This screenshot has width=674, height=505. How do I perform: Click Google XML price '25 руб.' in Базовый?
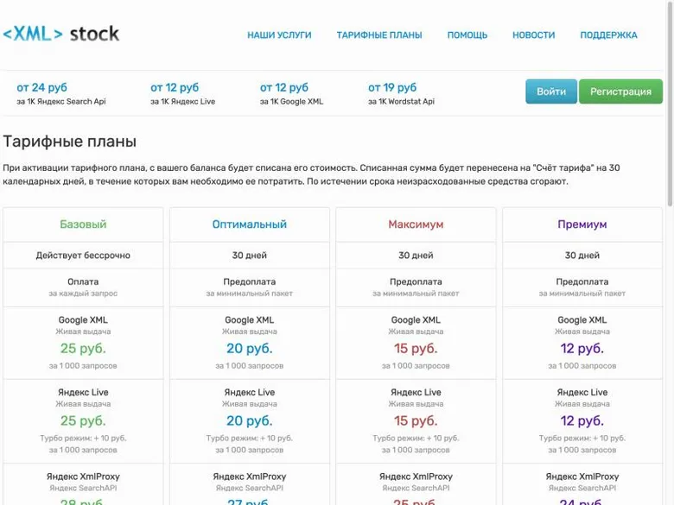tap(83, 348)
